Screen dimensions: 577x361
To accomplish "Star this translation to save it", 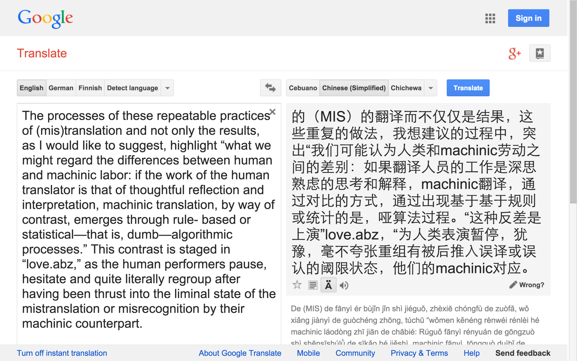I will (x=297, y=285).
